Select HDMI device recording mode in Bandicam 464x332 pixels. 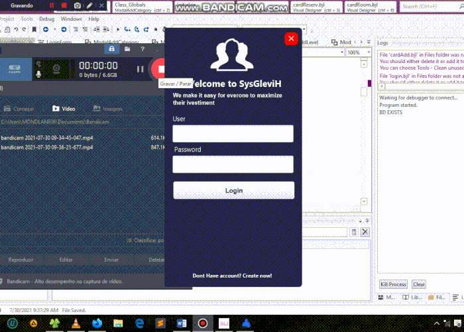(x=15, y=69)
